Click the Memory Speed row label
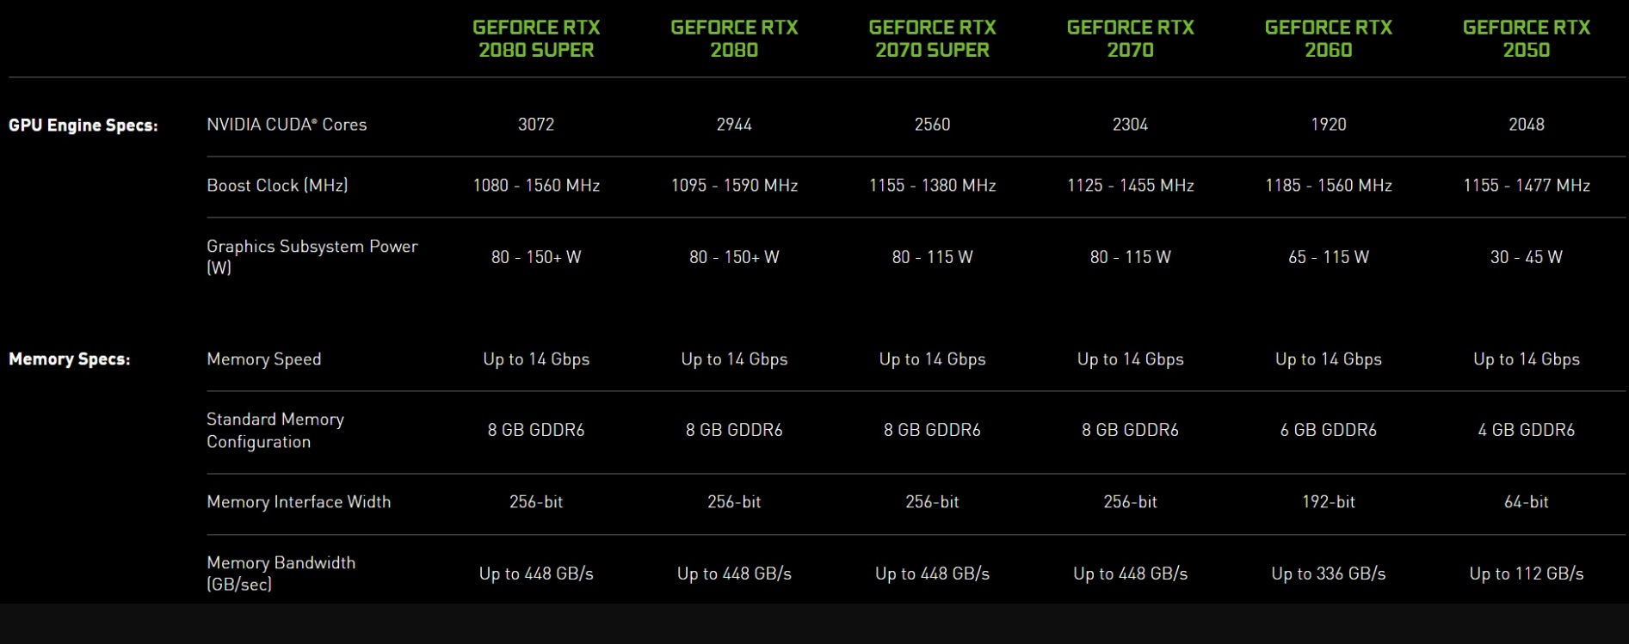Viewport: 1629px width, 644px height. 263,359
